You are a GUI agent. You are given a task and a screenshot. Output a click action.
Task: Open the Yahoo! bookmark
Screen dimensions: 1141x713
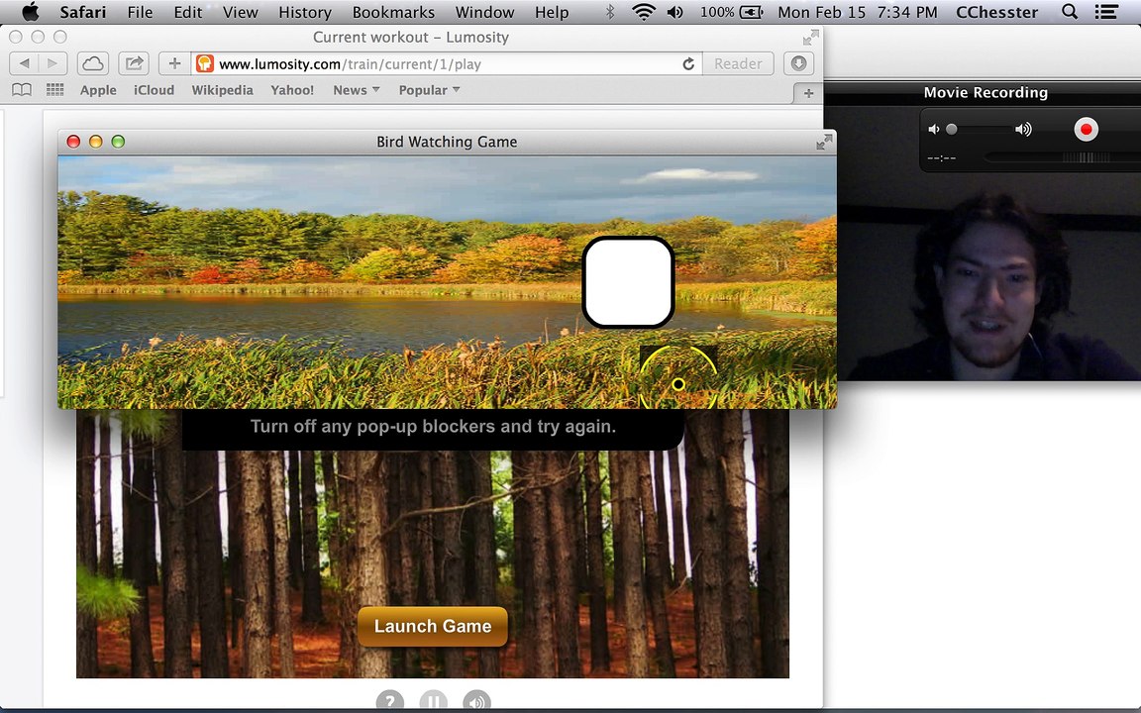pos(292,90)
